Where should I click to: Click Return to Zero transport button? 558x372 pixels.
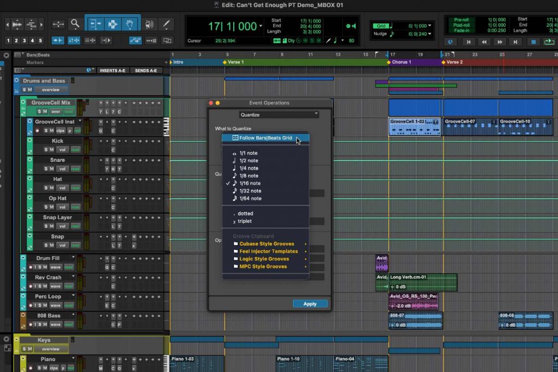point(468,42)
